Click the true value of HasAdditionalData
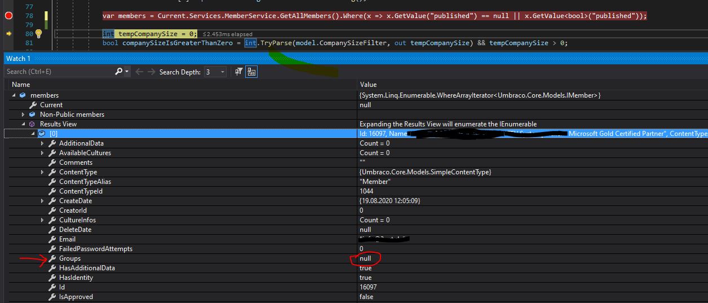708x303 pixels. click(365, 268)
